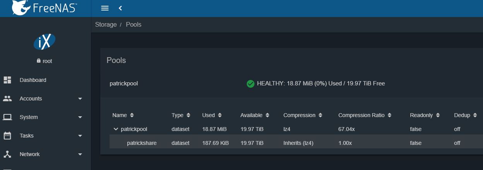The image size is (483, 170).
Task: Collapse sidebar with the back chevron
Action: coord(120,8)
